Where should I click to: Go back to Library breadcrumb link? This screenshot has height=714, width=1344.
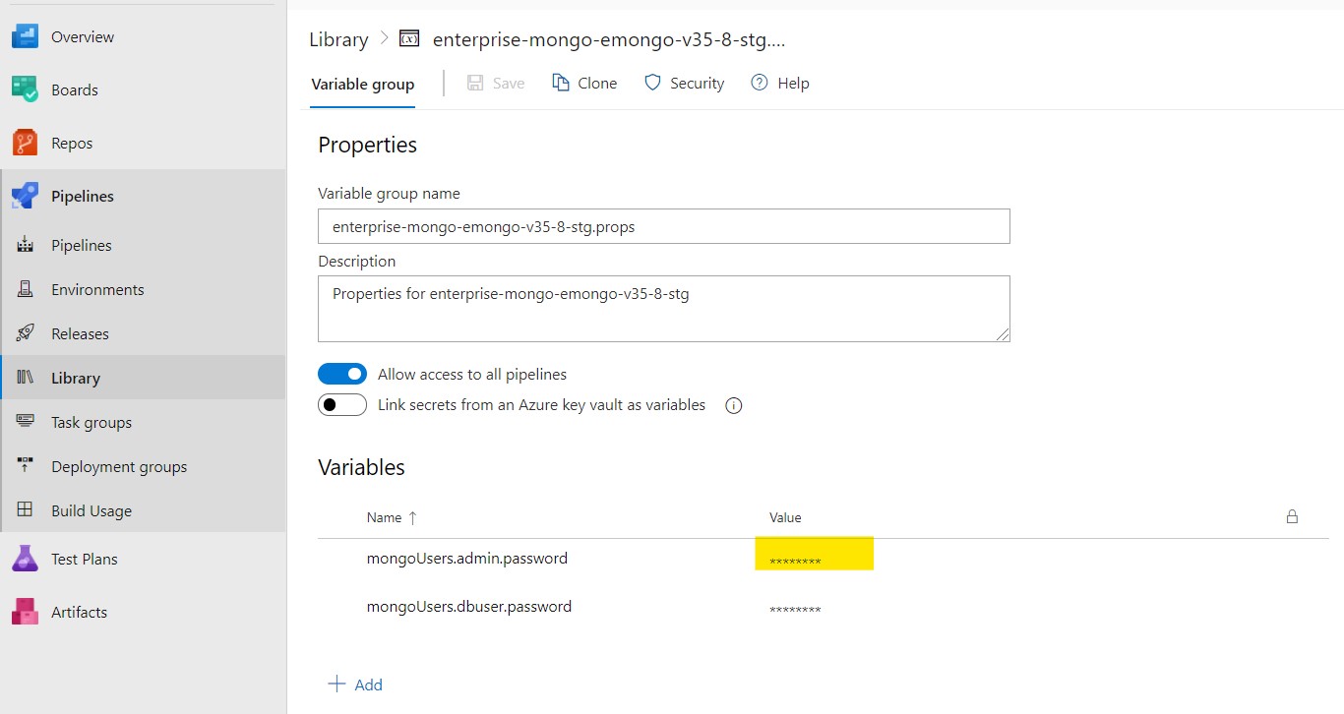point(338,39)
